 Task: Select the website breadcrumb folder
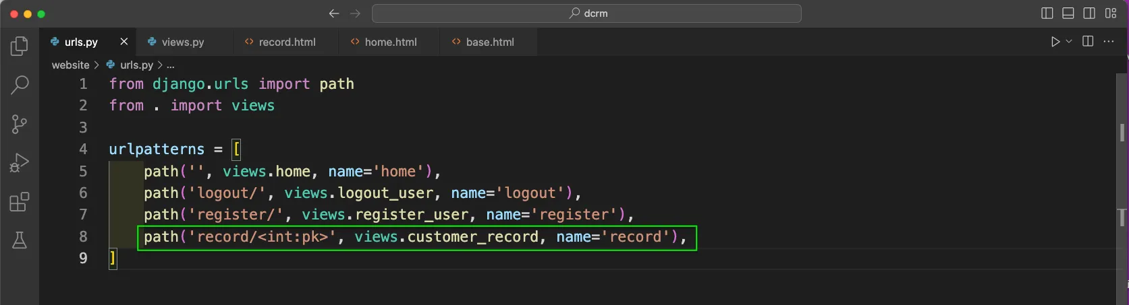pyautogui.click(x=70, y=65)
